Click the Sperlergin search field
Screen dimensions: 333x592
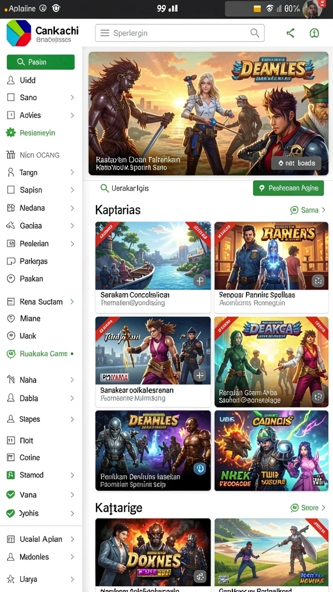pyautogui.click(x=180, y=33)
